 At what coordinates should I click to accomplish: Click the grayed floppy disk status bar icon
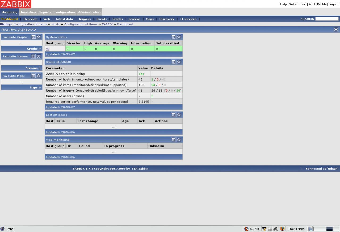(270, 229)
